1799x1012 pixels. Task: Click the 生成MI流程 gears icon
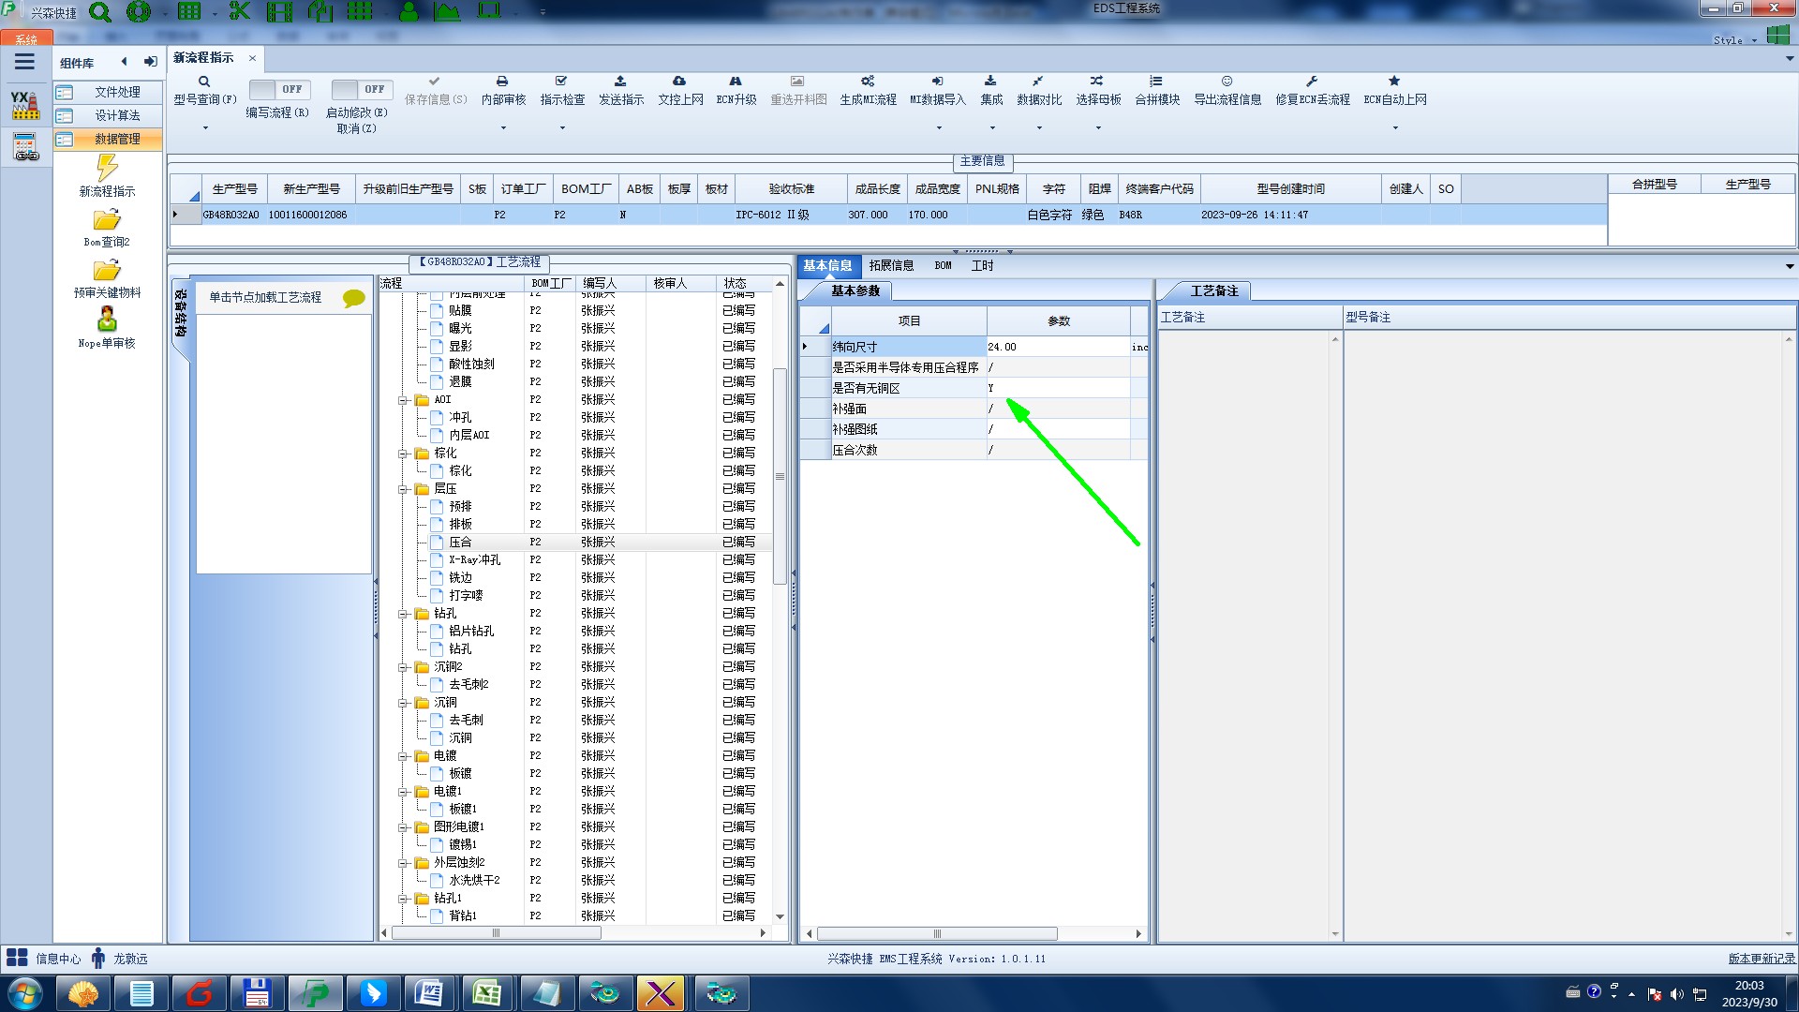pos(868,82)
